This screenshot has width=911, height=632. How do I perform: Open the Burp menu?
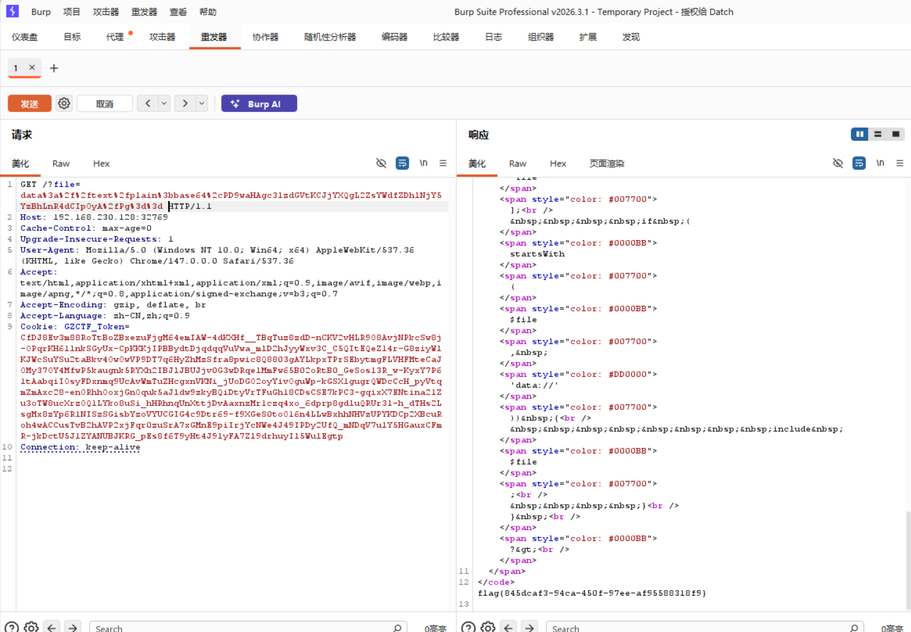[x=41, y=12]
